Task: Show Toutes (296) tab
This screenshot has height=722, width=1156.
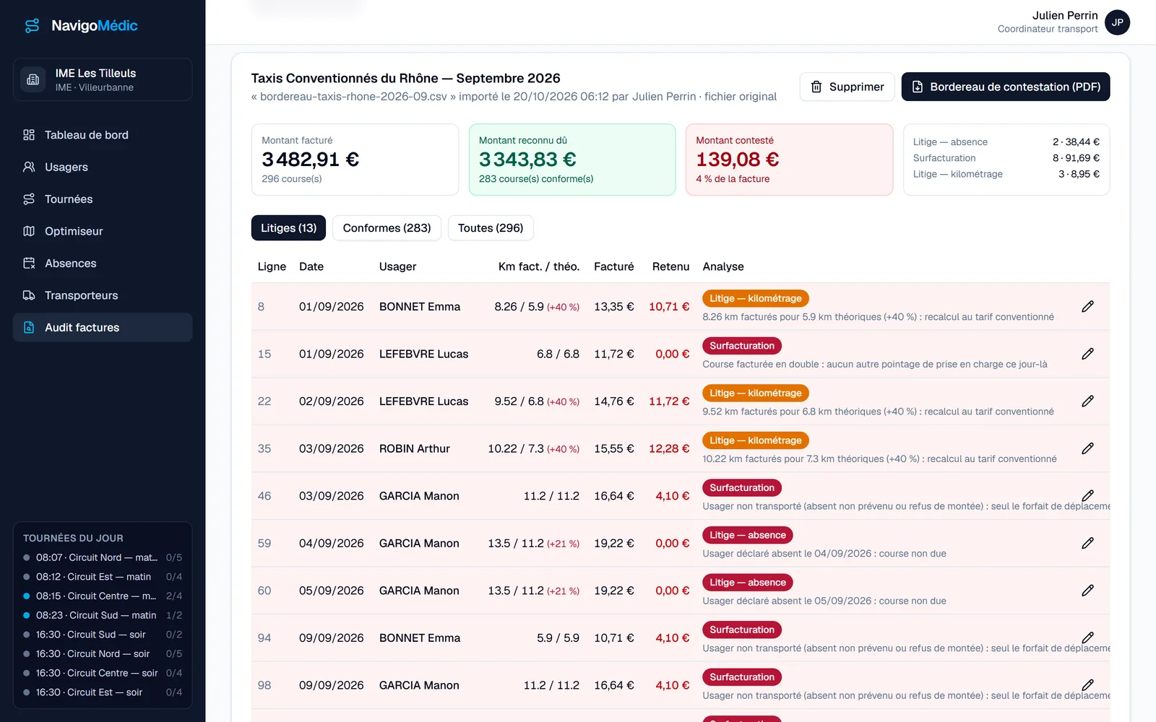Action: (491, 228)
